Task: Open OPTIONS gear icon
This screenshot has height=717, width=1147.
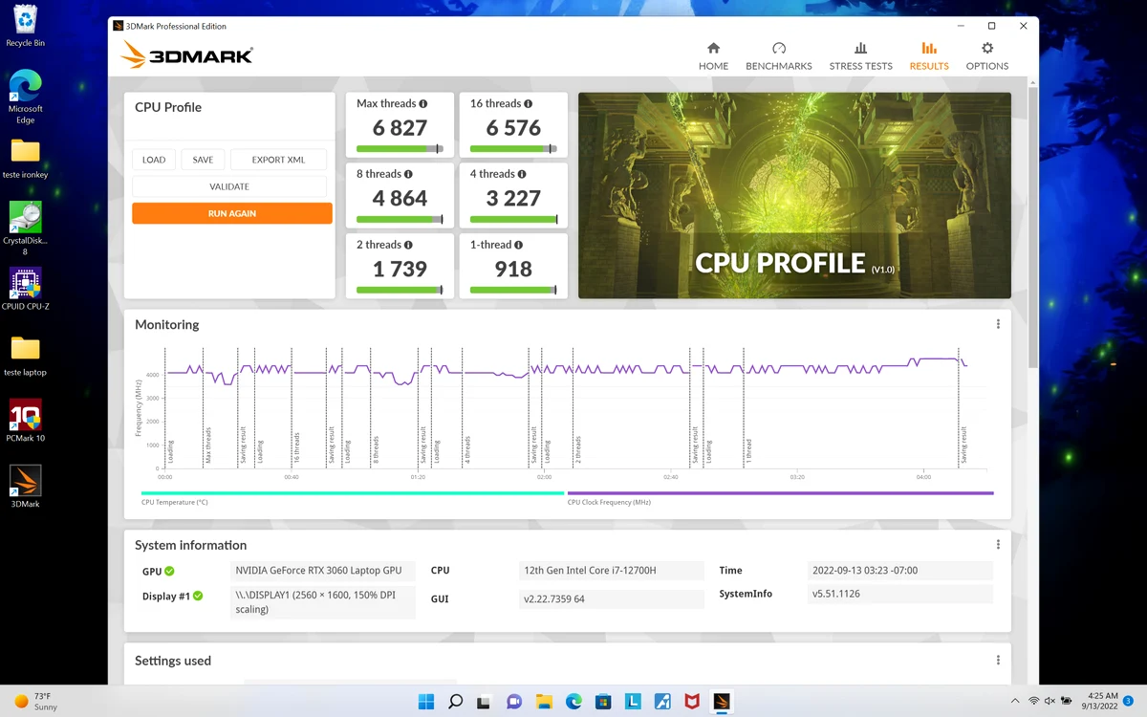Action: (x=987, y=48)
